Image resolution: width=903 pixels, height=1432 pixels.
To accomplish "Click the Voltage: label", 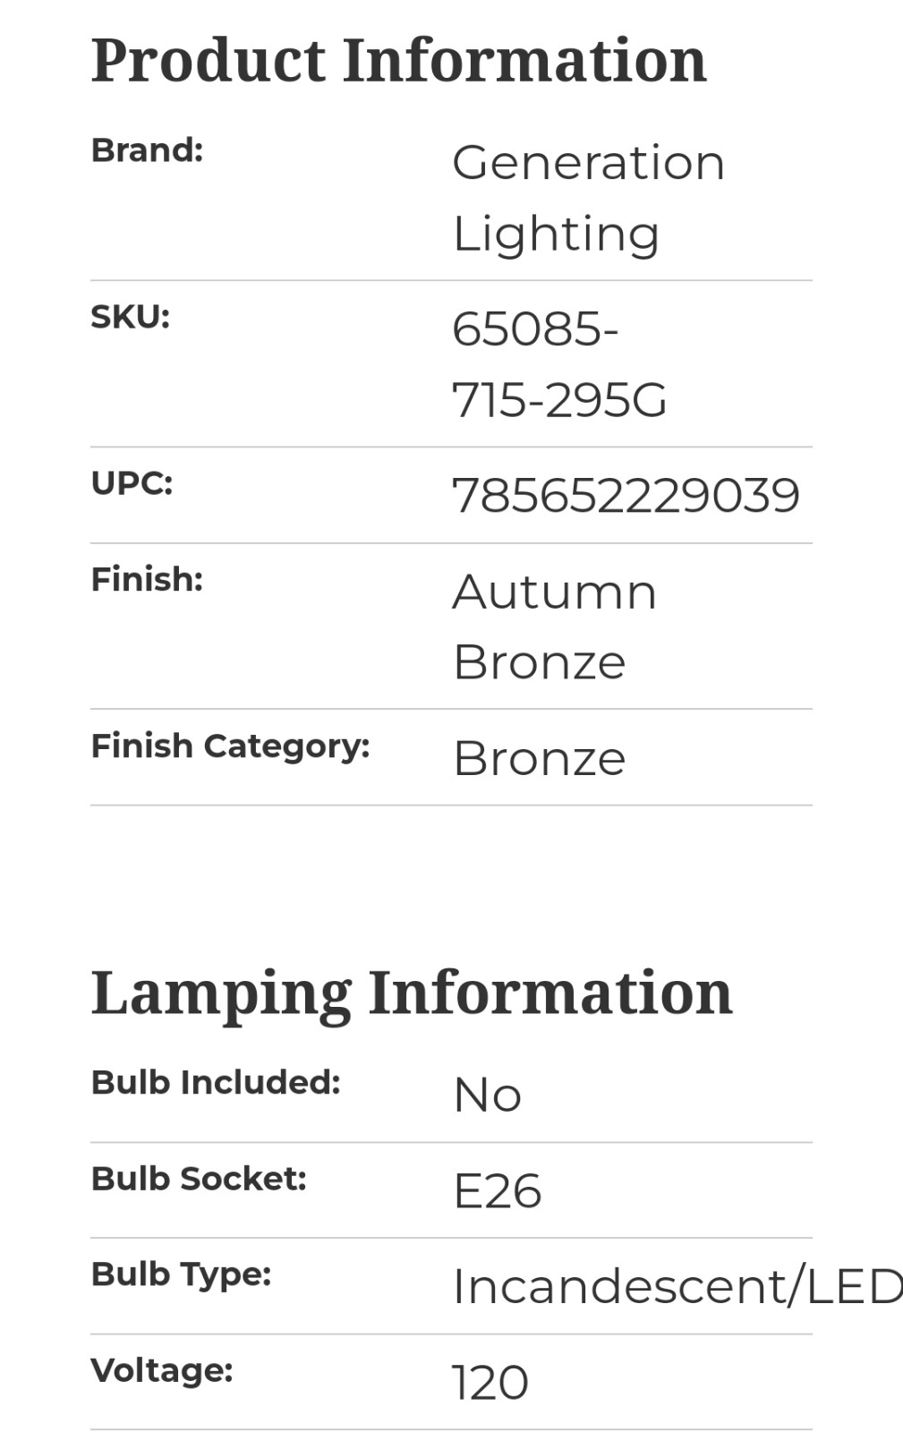I will tap(163, 1370).
